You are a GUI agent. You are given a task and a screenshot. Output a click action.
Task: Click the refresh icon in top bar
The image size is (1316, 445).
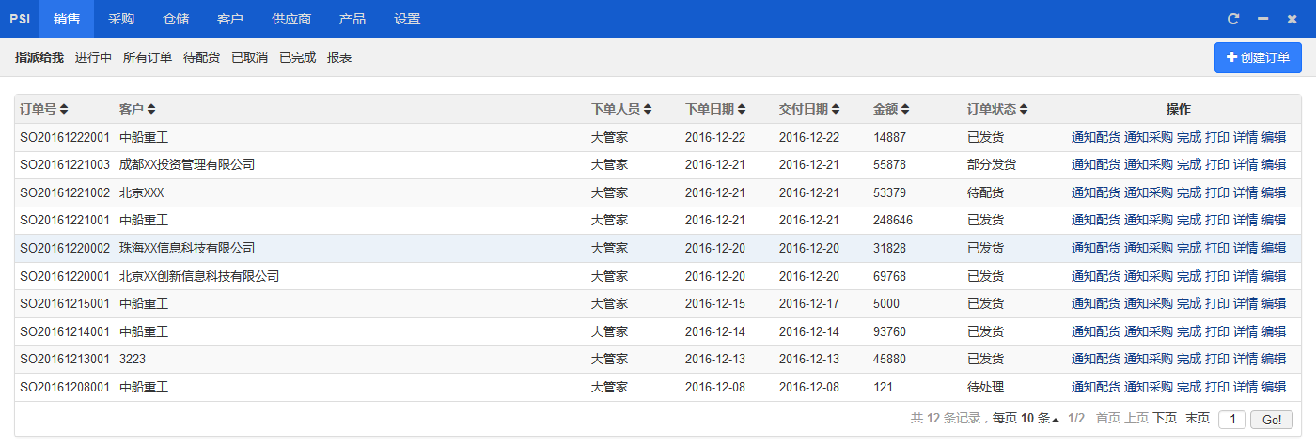(x=1233, y=19)
